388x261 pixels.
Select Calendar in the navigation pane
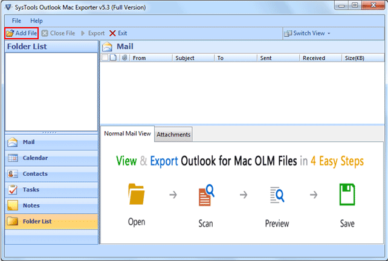point(51,158)
